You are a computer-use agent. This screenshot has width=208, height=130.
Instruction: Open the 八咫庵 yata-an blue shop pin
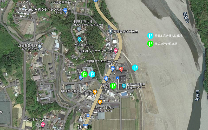pos(113,69)
